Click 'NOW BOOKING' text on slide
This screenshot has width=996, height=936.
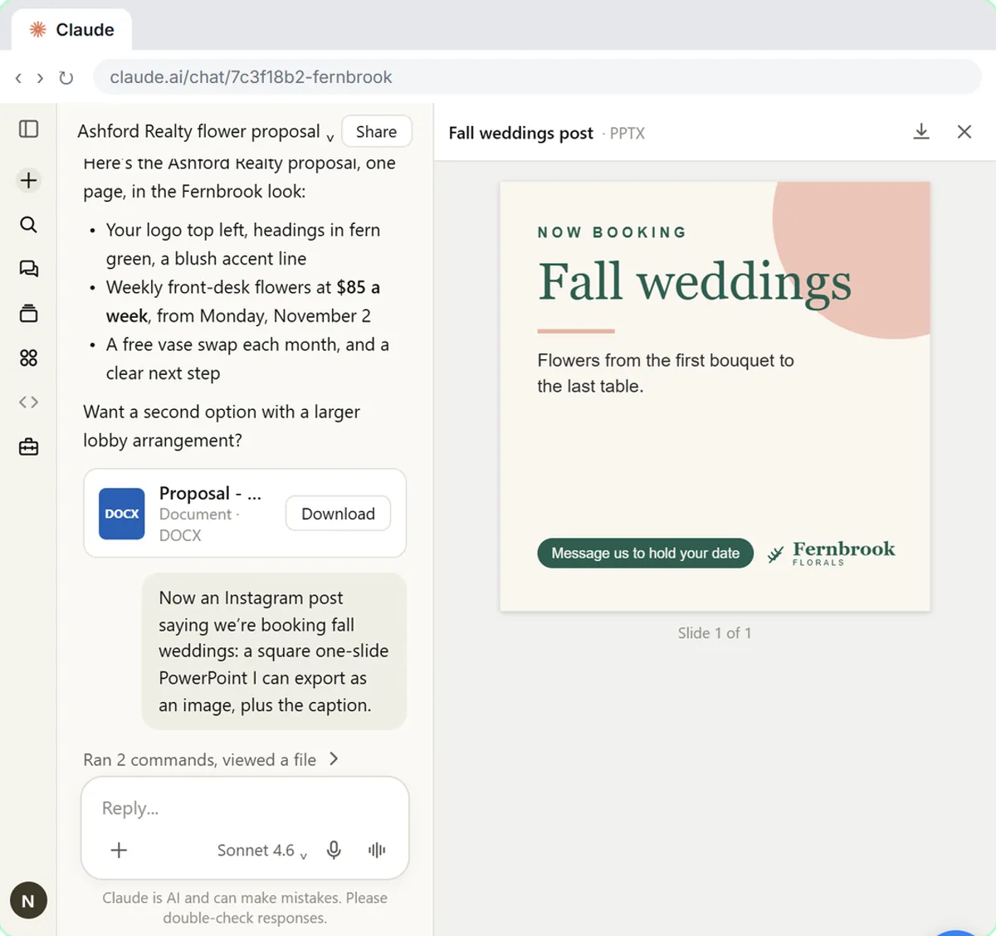coord(613,232)
